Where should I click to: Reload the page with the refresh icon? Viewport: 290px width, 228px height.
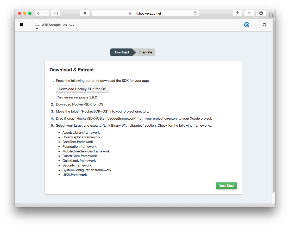(195, 13)
